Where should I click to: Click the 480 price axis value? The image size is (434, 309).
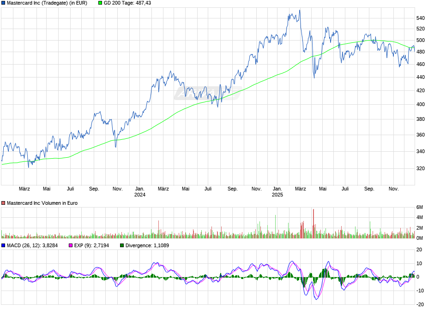[x=421, y=52]
